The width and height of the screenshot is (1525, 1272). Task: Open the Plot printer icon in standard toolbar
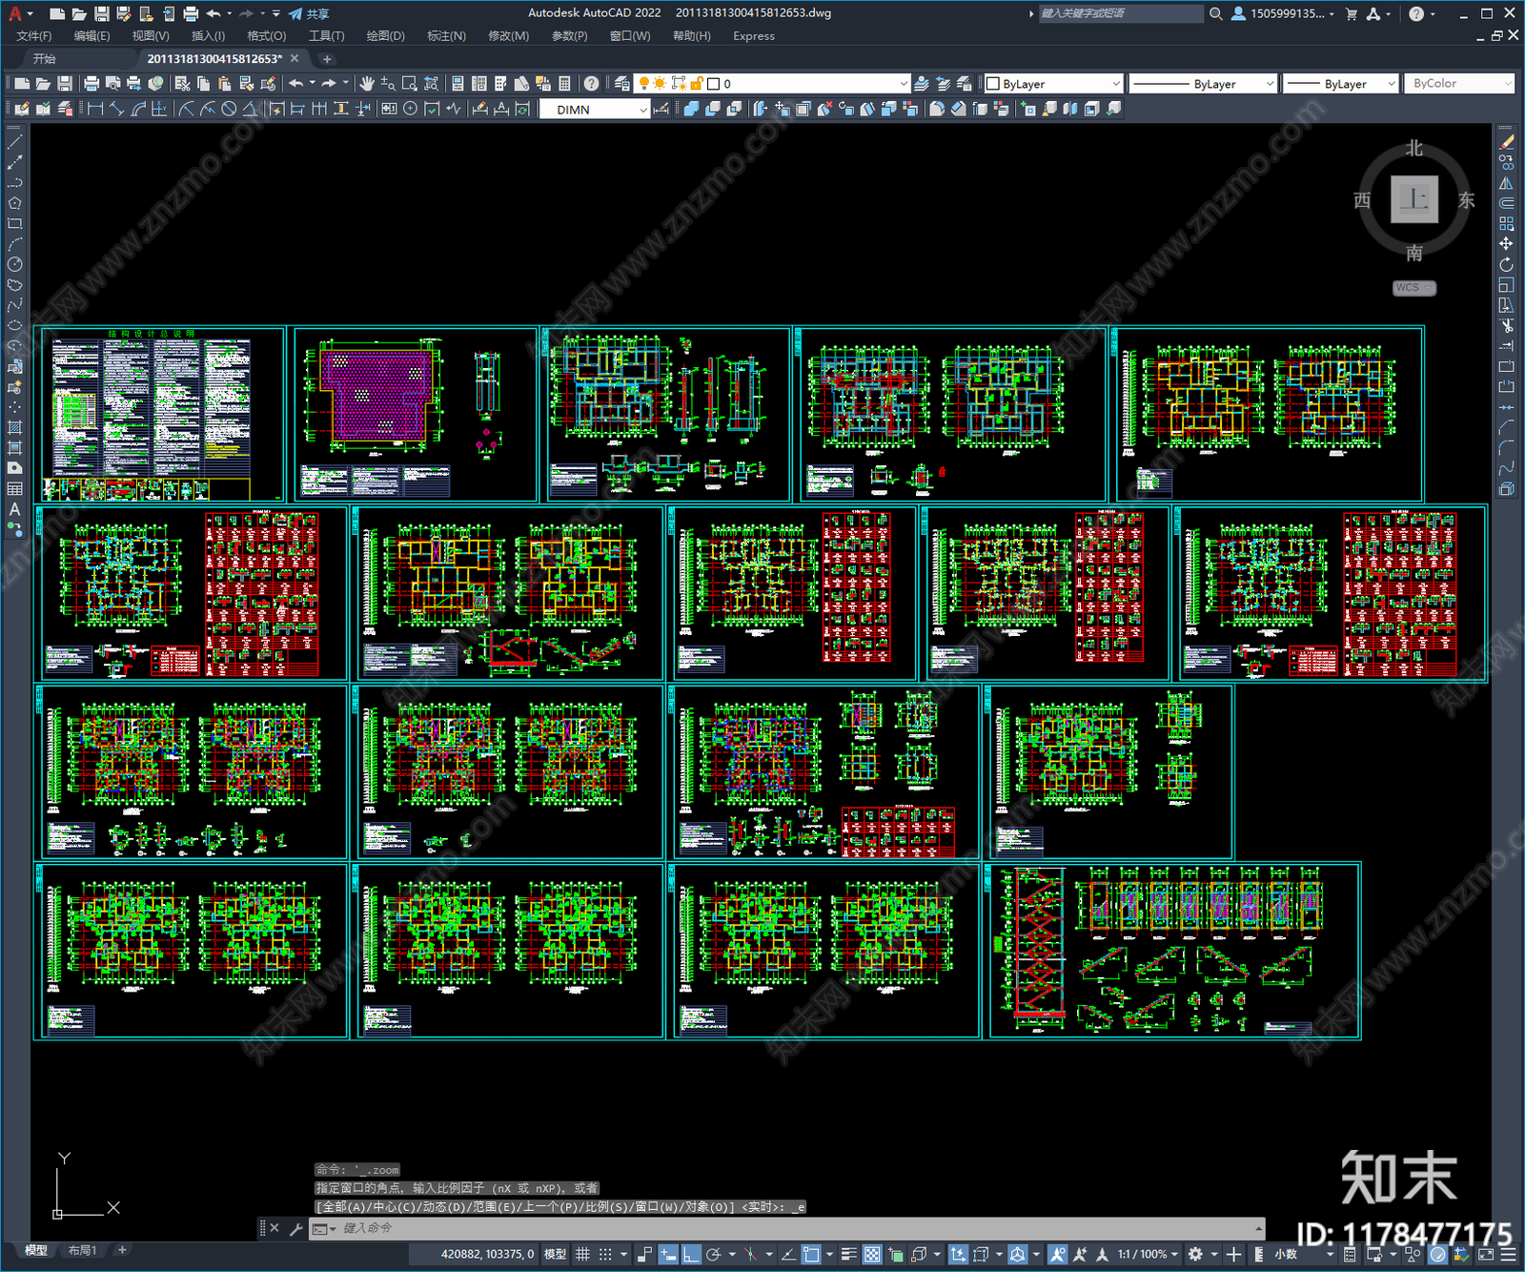(x=91, y=84)
